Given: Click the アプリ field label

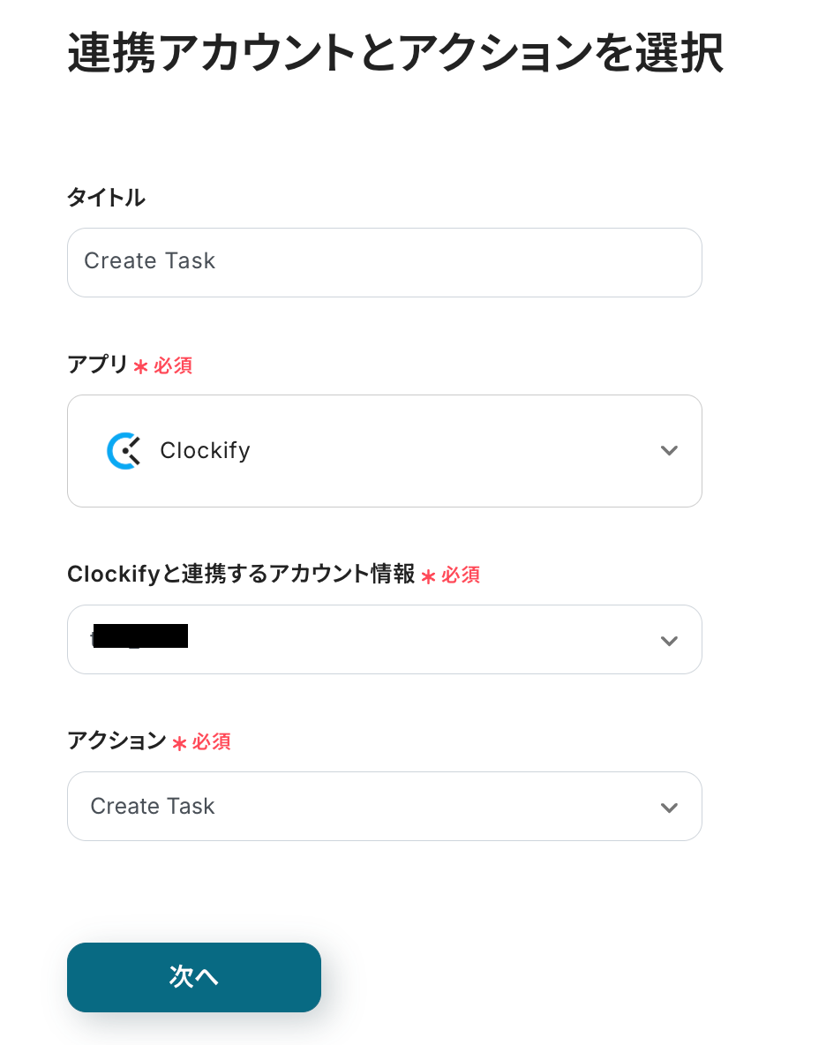Looking at the screenshot, I should [x=97, y=365].
